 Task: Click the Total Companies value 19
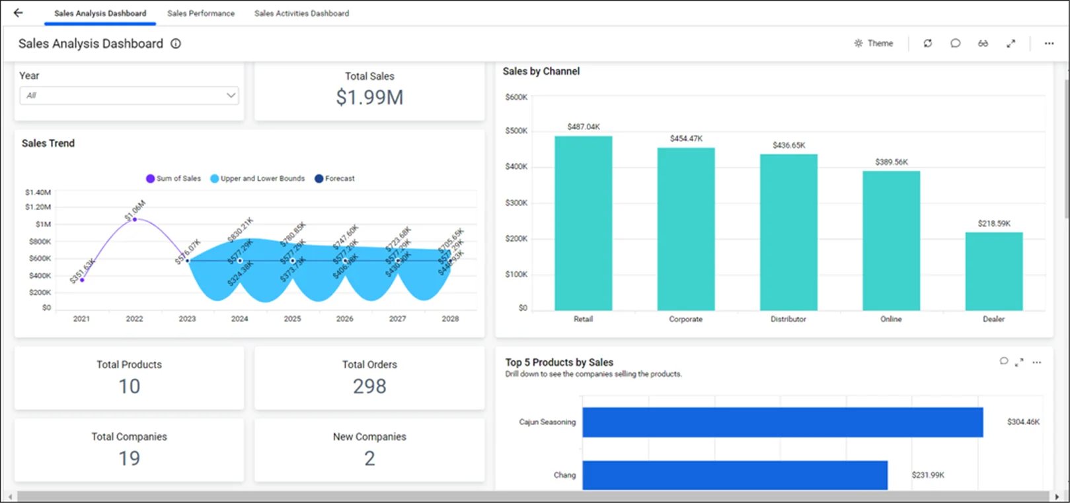129,458
